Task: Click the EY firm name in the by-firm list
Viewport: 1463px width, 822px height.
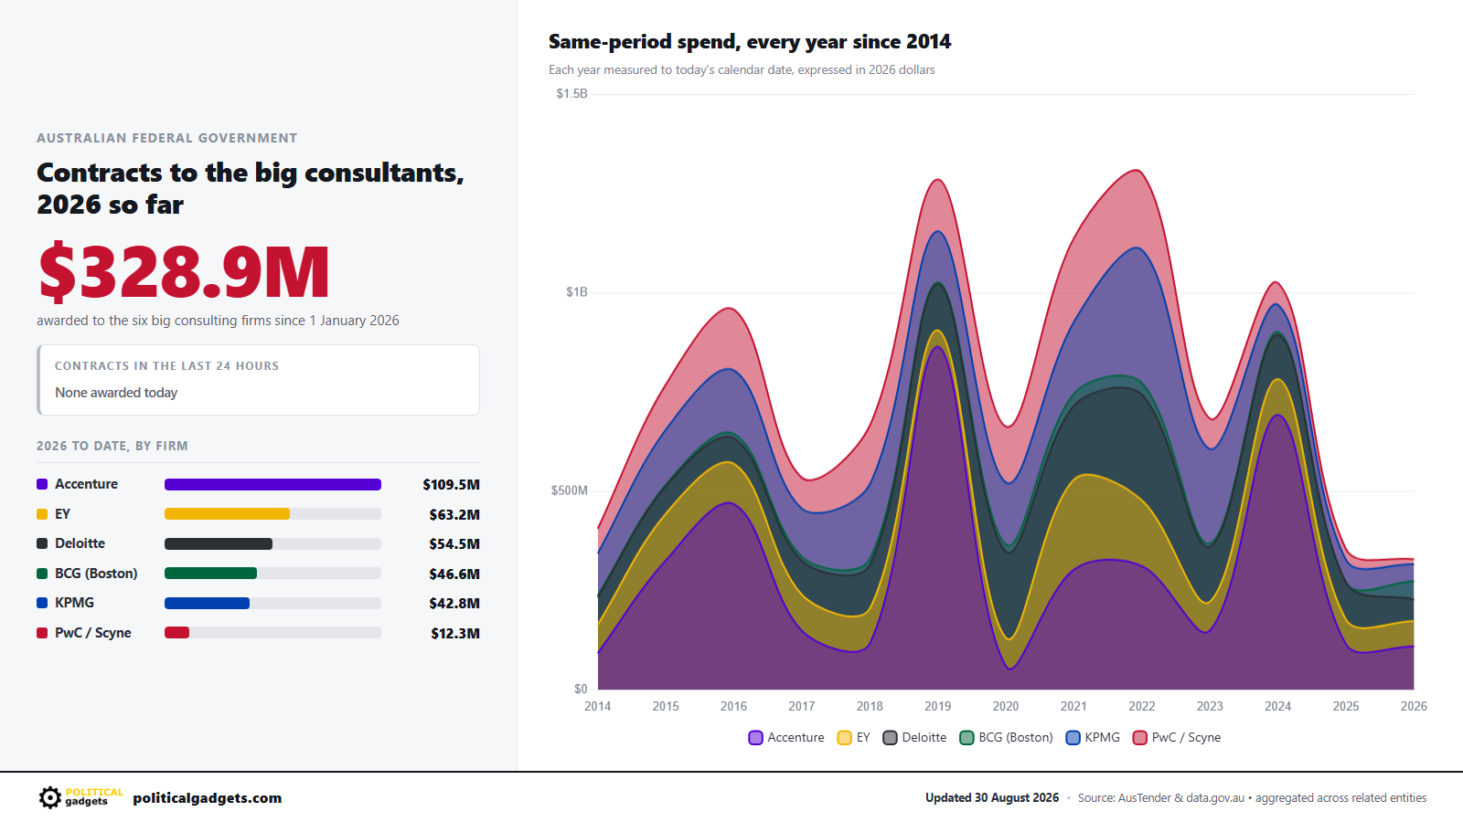Action: pyautogui.click(x=62, y=514)
